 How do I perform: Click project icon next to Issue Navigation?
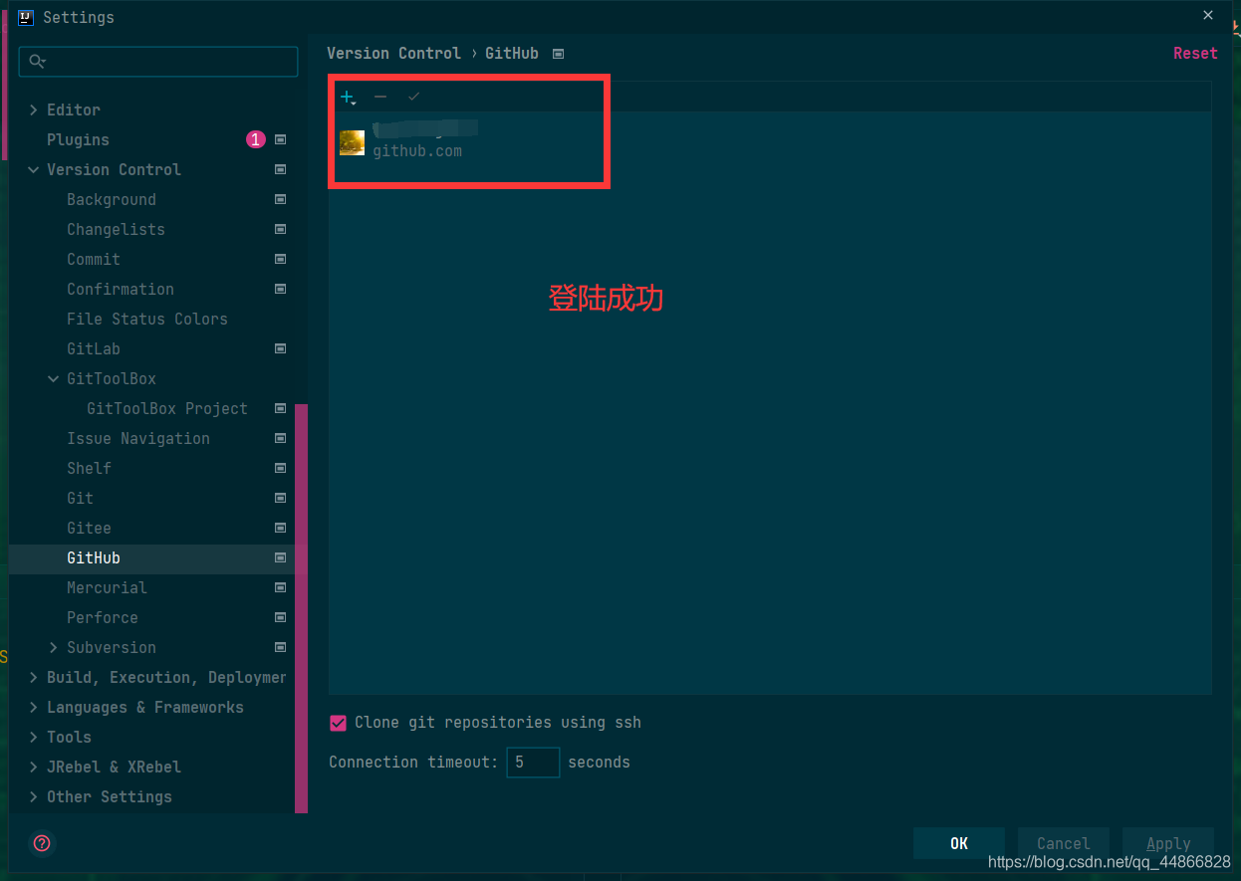(281, 439)
